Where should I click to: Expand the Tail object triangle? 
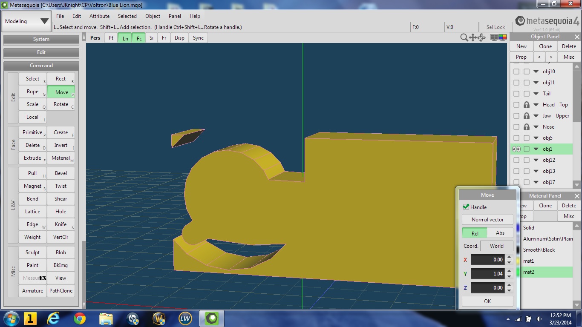click(536, 94)
